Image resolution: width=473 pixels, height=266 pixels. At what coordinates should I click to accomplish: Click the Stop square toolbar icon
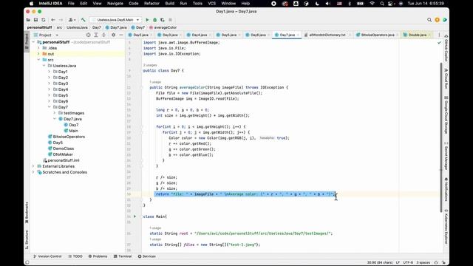pyautogui.click(x=170, y=20)
